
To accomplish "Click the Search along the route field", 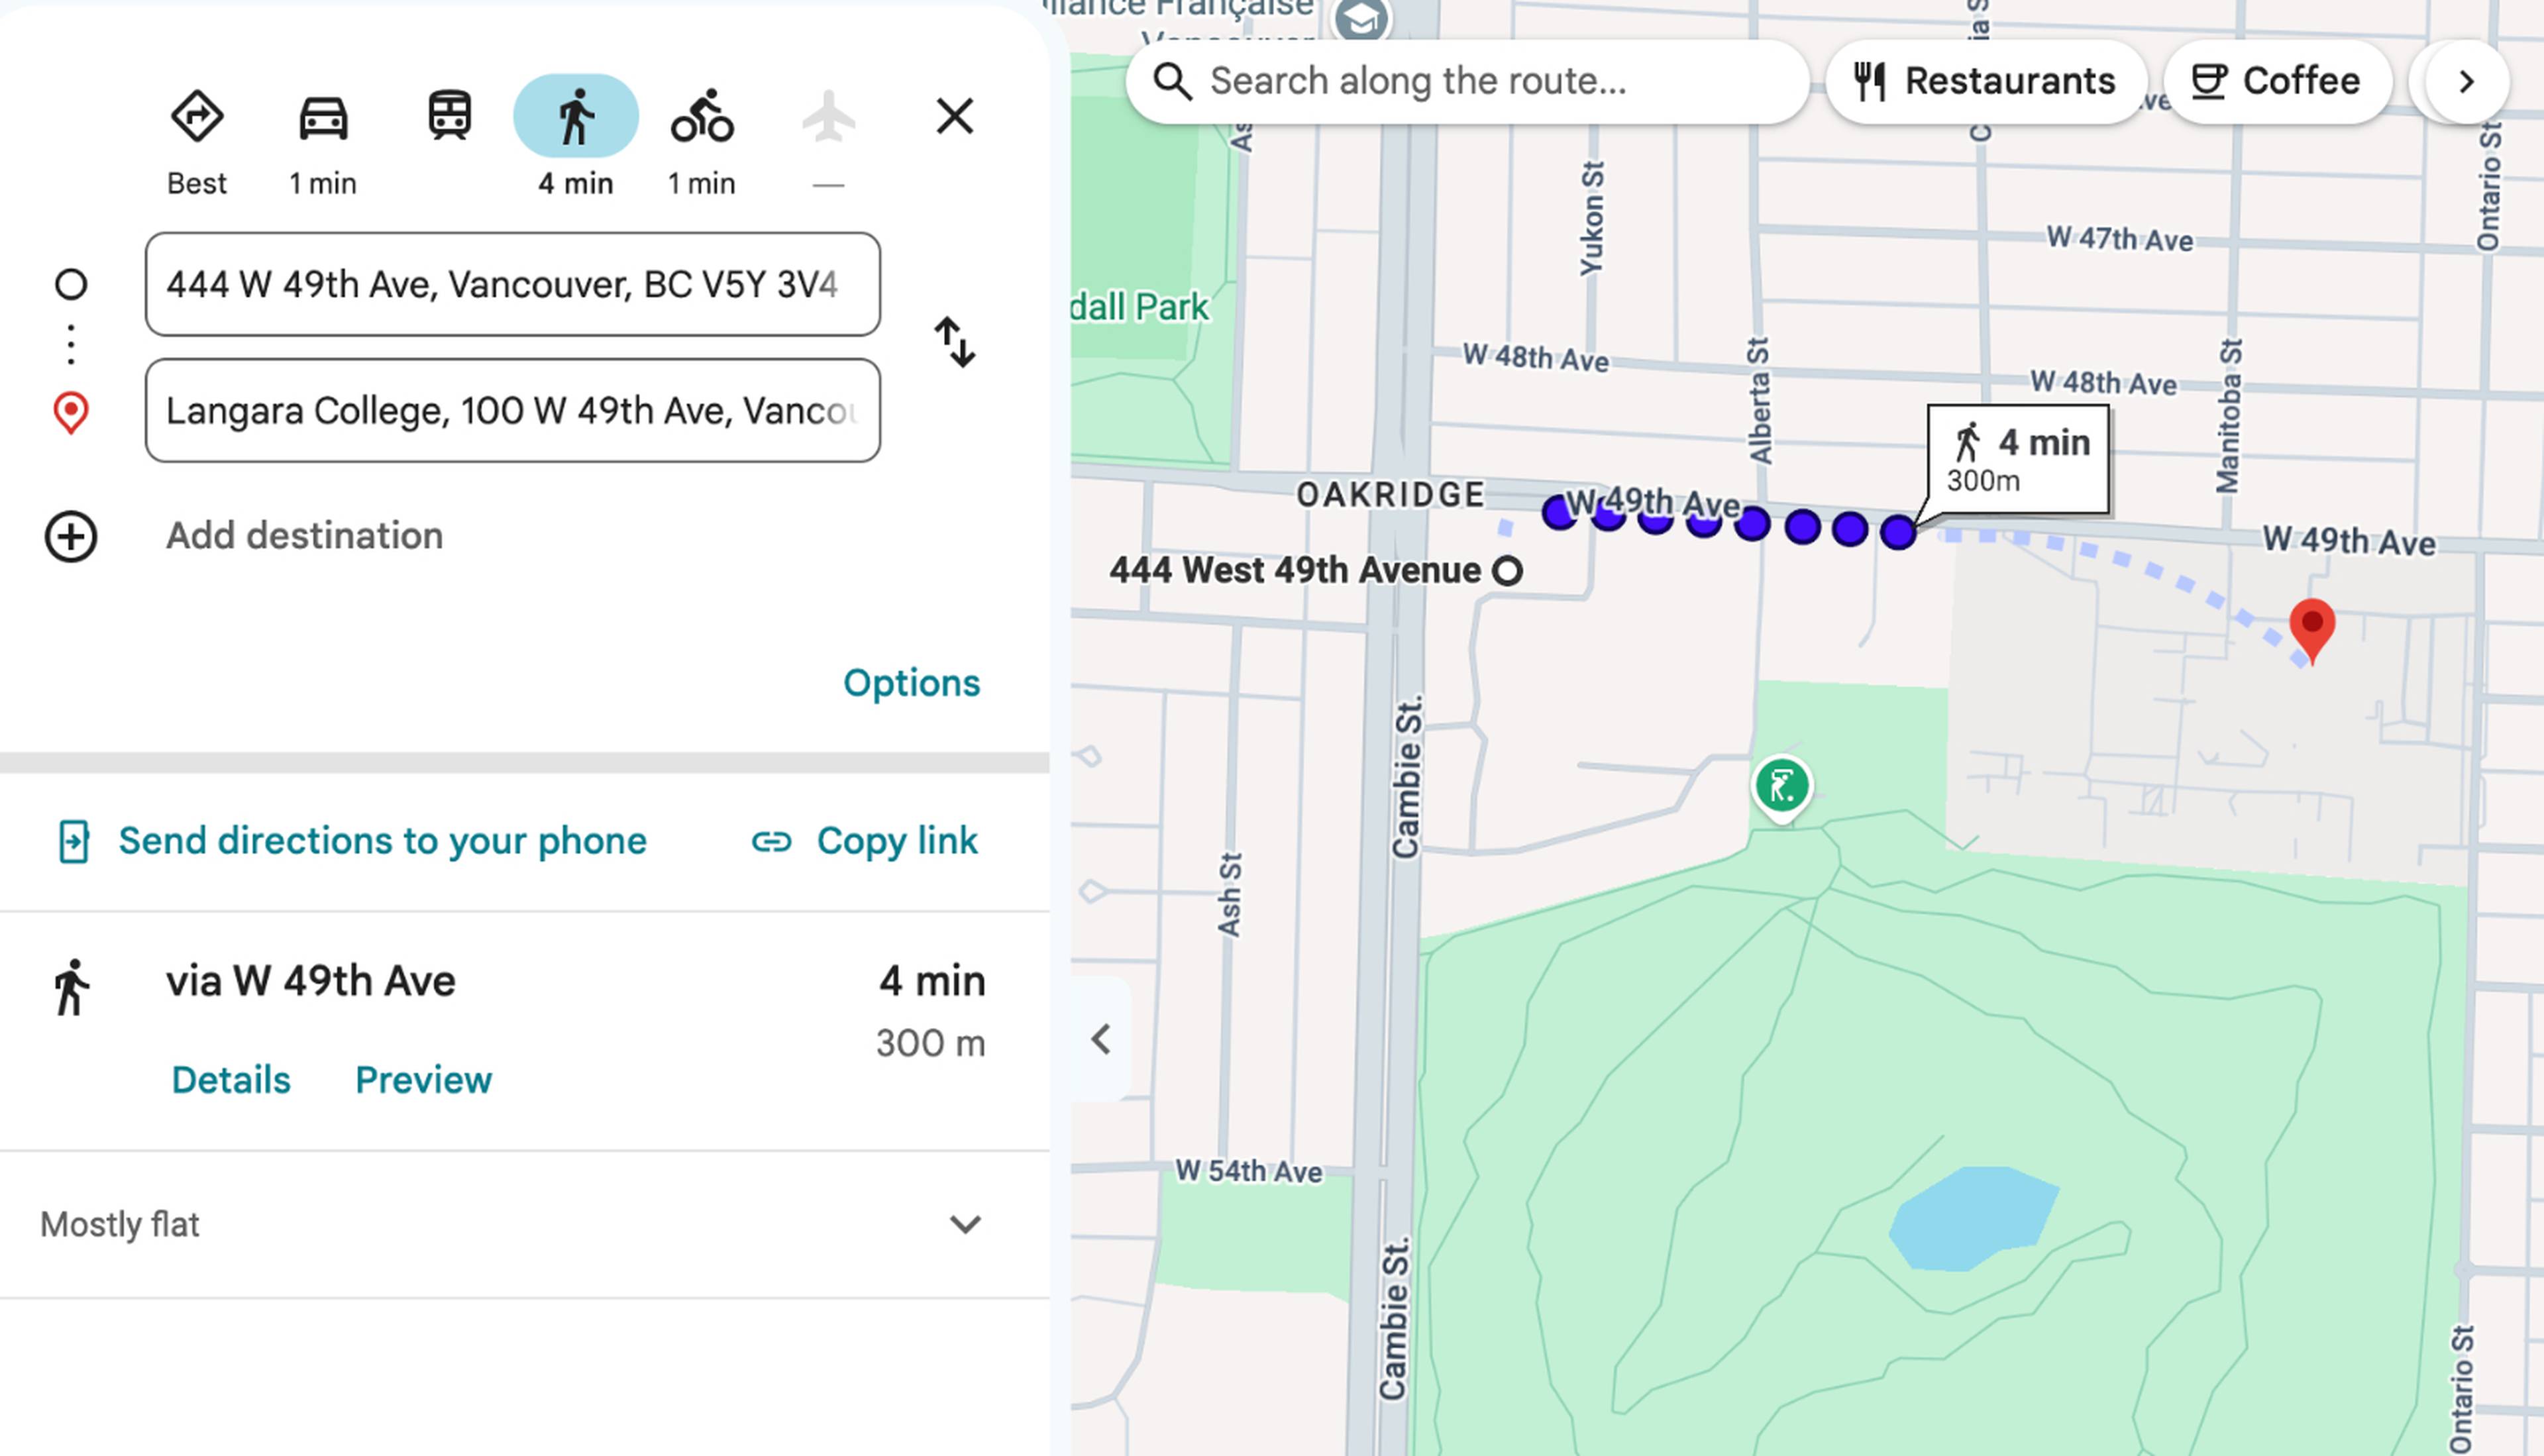I will (x=1467, y=82).
